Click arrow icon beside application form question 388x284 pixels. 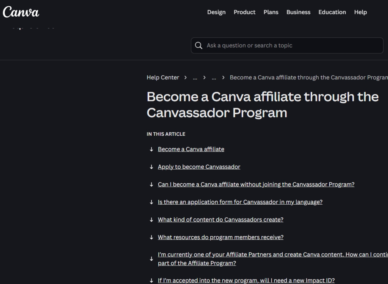click(152, 202)
